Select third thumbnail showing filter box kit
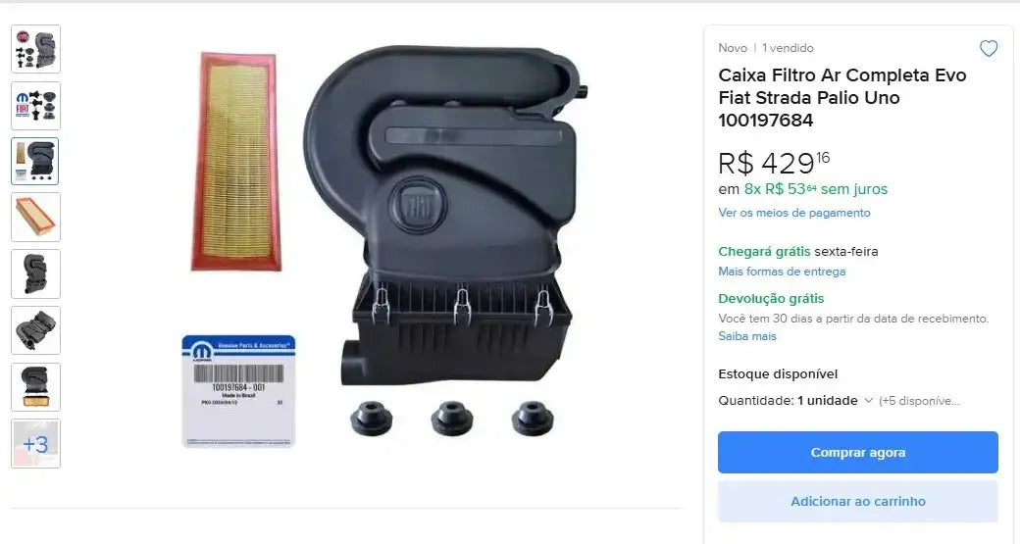This screenshot has width=1020, height=544. tap(35, 161)
